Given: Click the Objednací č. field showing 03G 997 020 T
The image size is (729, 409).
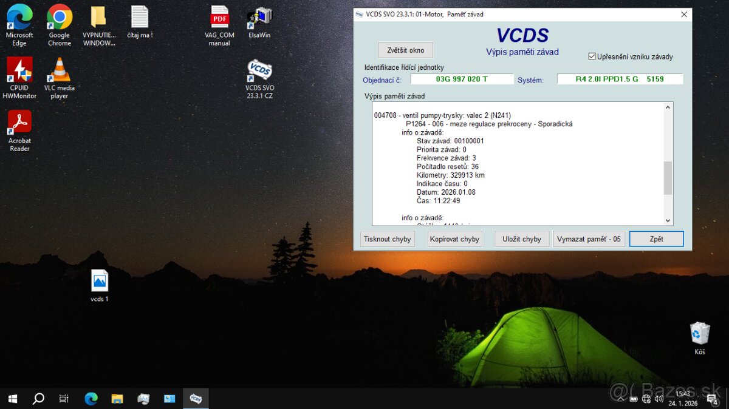Looking at the screenshot, I should click(x=462, y=79).
